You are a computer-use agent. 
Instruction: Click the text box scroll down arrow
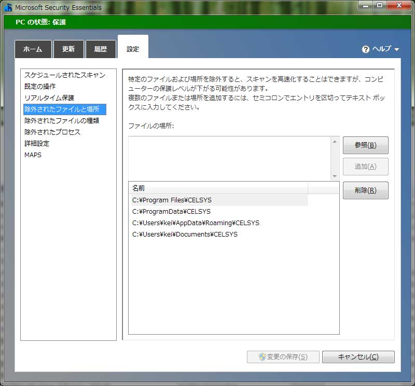point(335,176)
